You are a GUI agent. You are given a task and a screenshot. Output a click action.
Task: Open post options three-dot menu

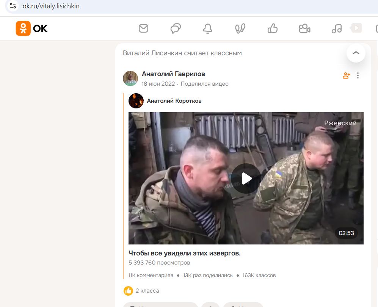coord(358,75)
